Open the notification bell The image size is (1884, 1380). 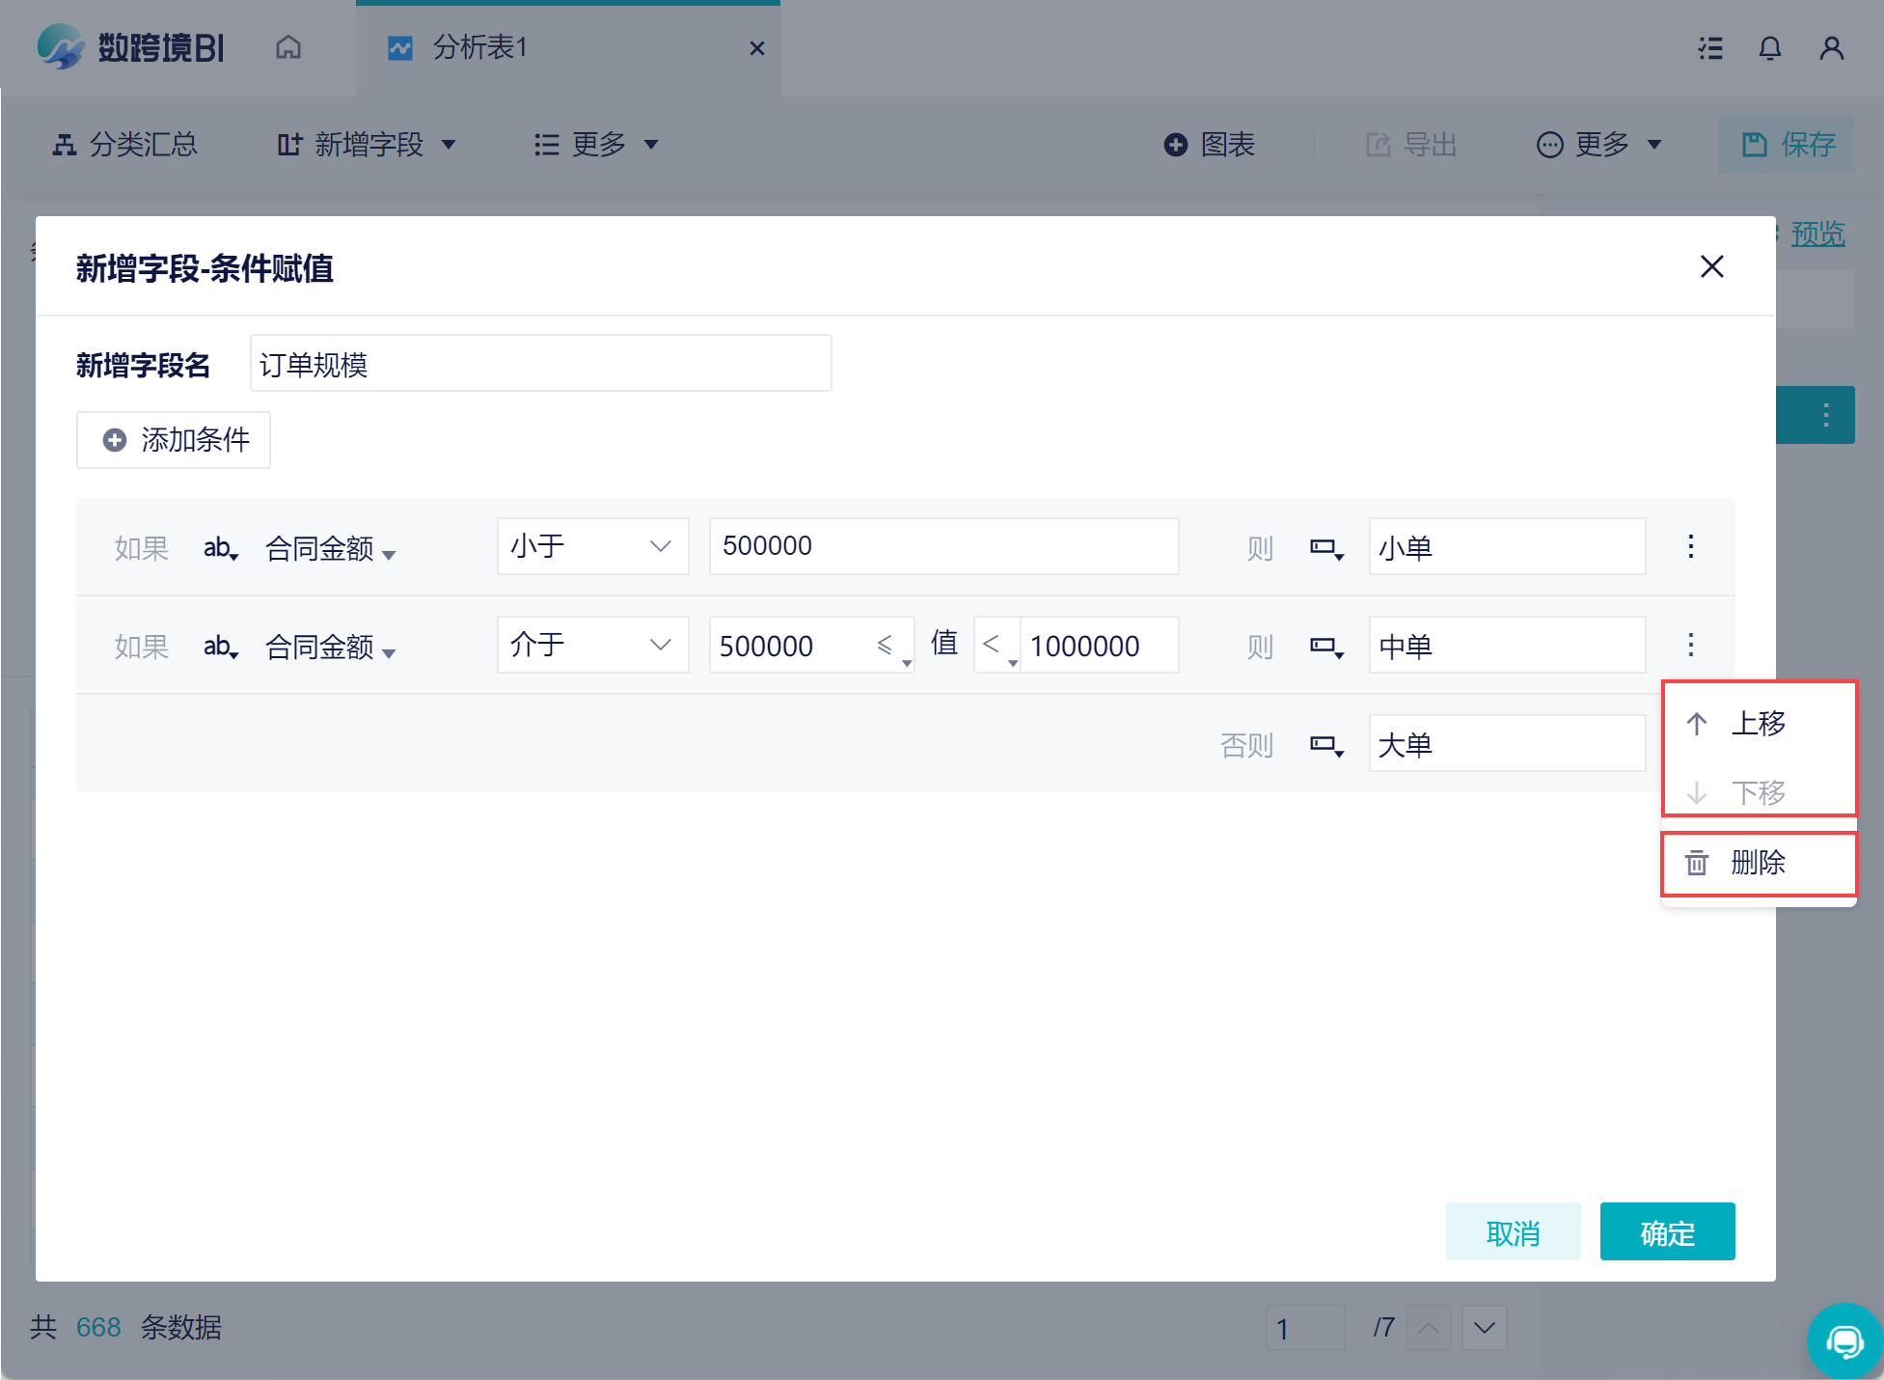click(1769, 48)
